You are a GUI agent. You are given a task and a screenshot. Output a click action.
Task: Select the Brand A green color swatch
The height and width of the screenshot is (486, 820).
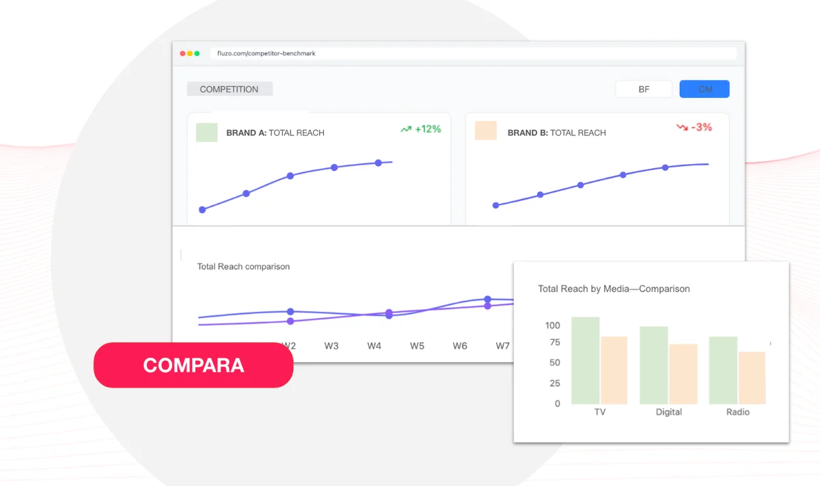206,132
